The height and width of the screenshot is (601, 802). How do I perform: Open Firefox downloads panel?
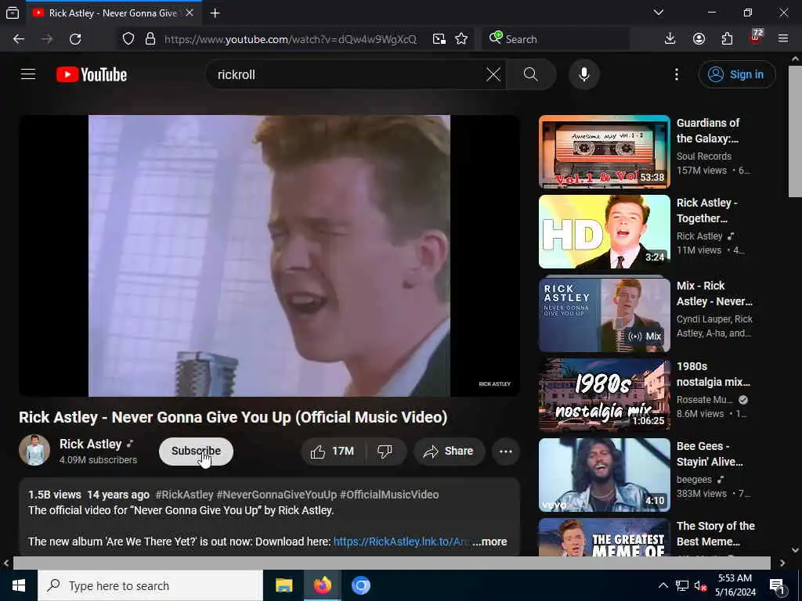[x=670, y=39]
